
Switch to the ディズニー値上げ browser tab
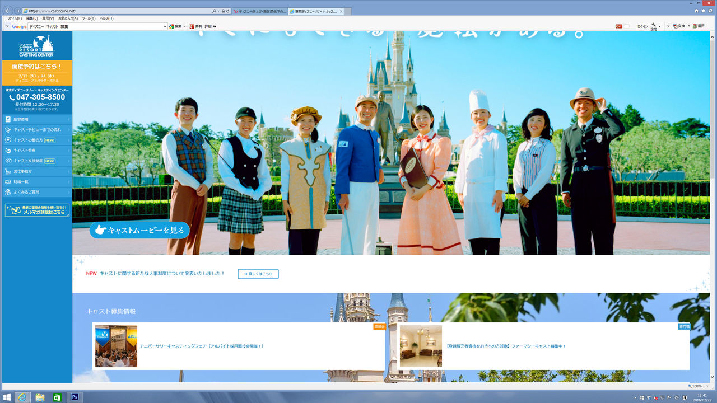[x=260, y=11]
